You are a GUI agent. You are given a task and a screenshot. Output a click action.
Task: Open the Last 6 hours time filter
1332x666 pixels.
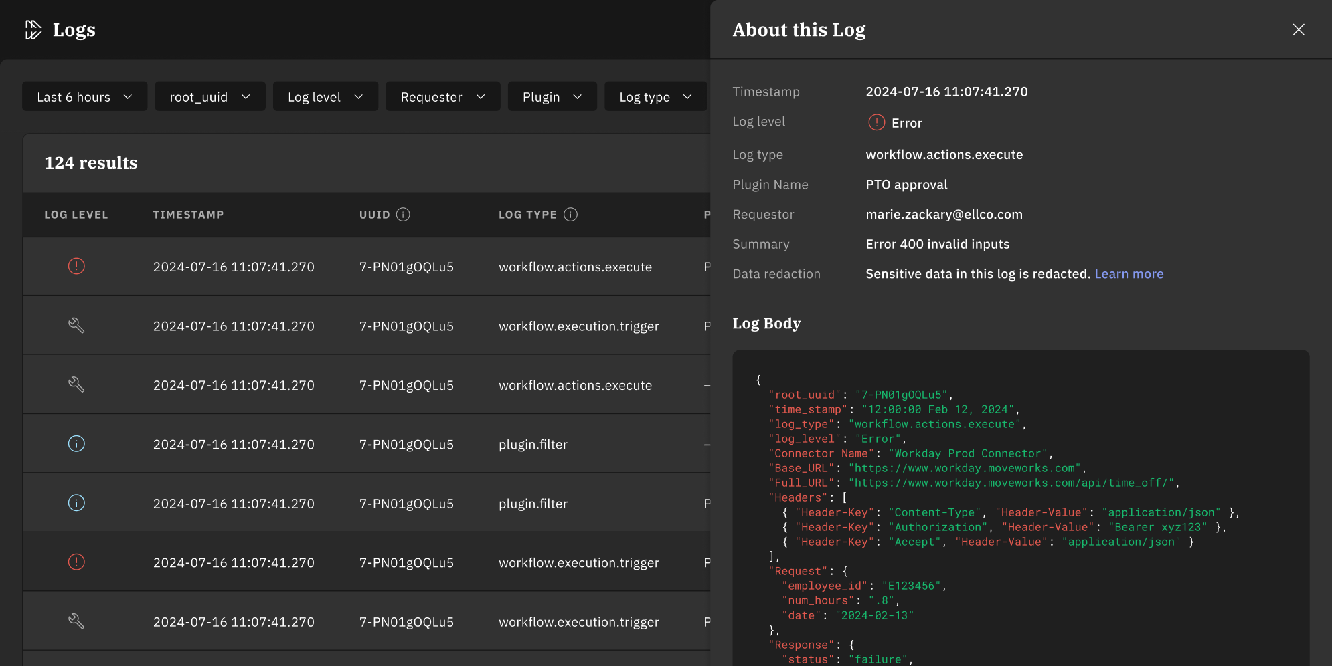tap(84, 97)
